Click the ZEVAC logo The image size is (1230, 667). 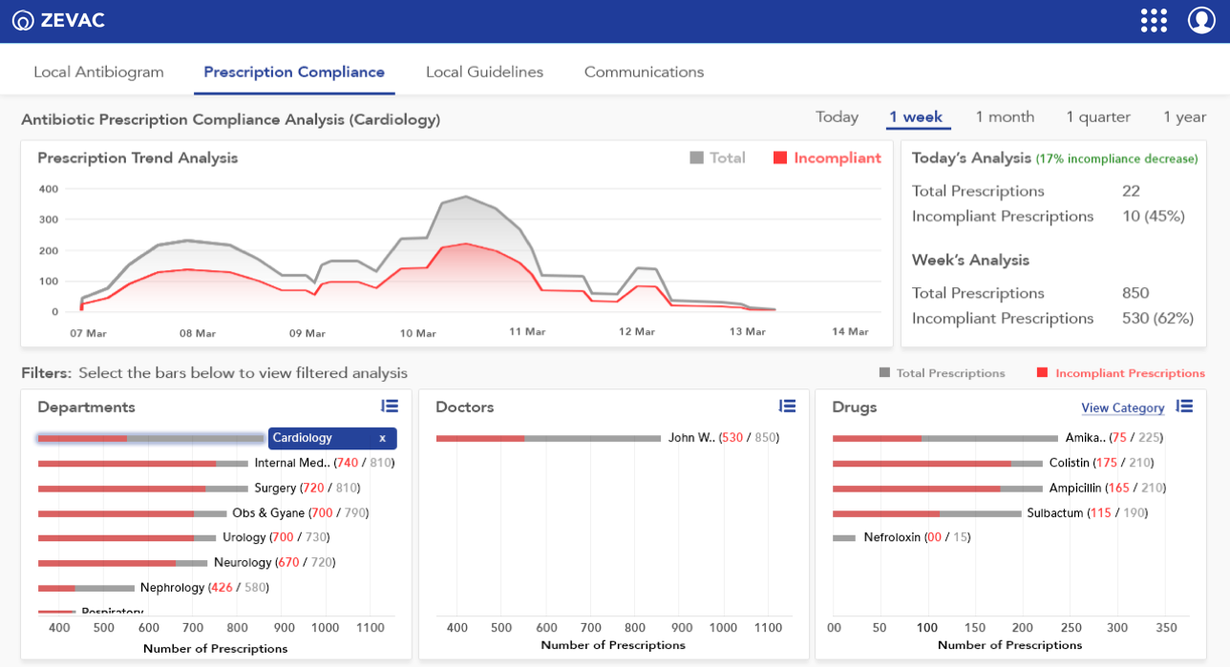pos(58,21)
